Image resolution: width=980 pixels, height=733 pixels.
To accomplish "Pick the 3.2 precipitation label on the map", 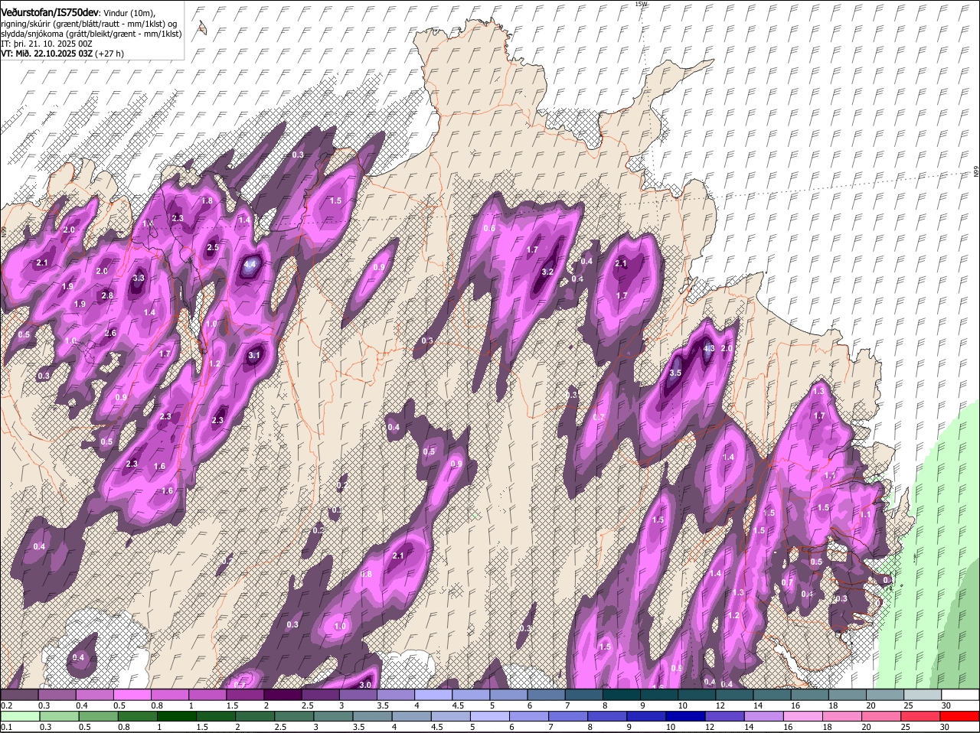I will 547,272.
